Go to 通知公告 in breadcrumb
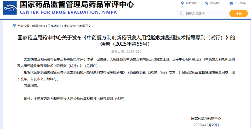251x129 pixels. [x=69, y=26]
